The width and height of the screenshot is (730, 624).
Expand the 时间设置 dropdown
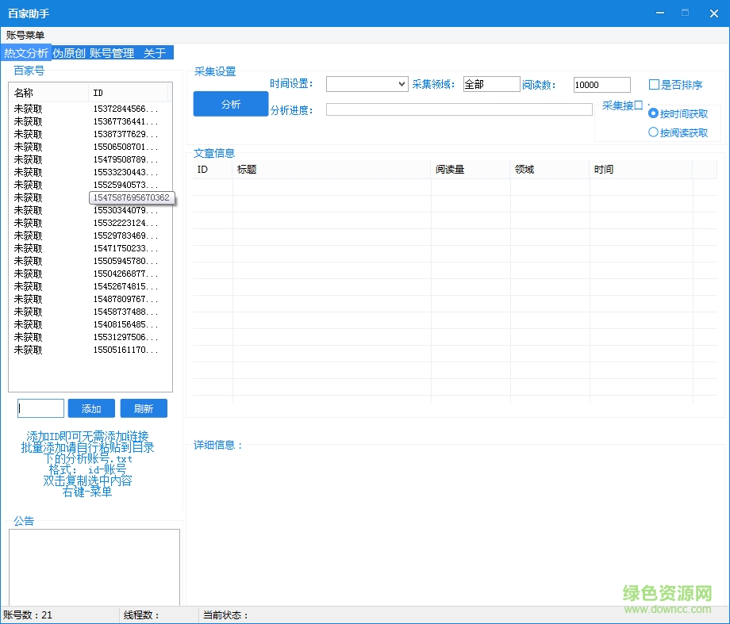[x=367, y=84]
